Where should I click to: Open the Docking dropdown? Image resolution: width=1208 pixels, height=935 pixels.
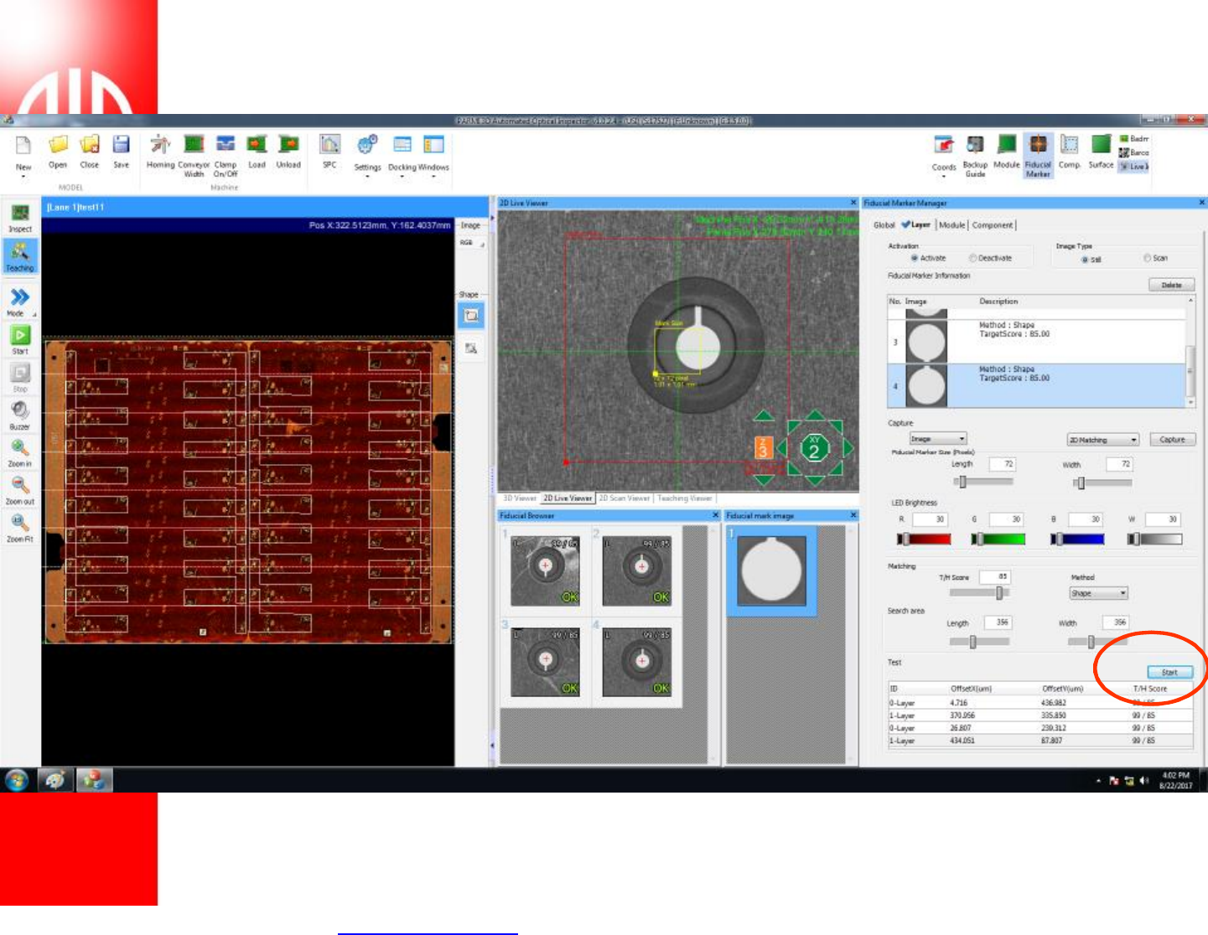(x=402, y=177)
